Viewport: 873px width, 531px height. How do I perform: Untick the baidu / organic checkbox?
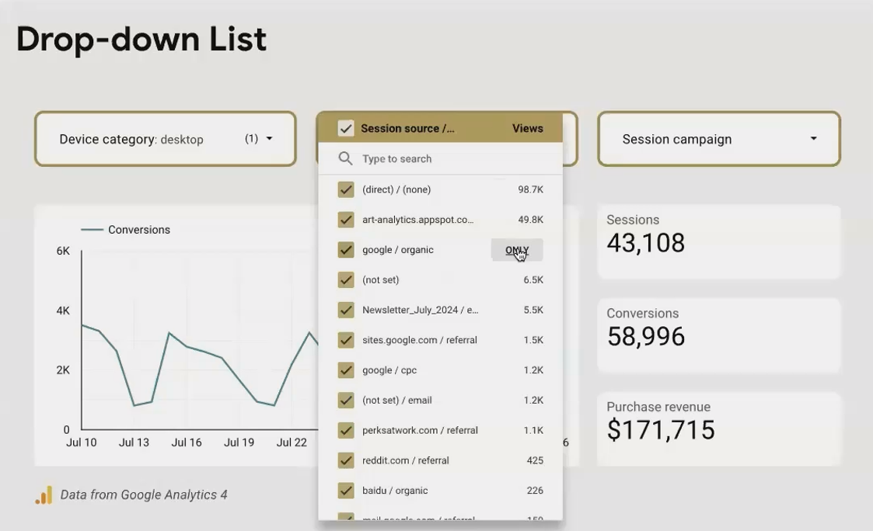[x=346, y=491]
